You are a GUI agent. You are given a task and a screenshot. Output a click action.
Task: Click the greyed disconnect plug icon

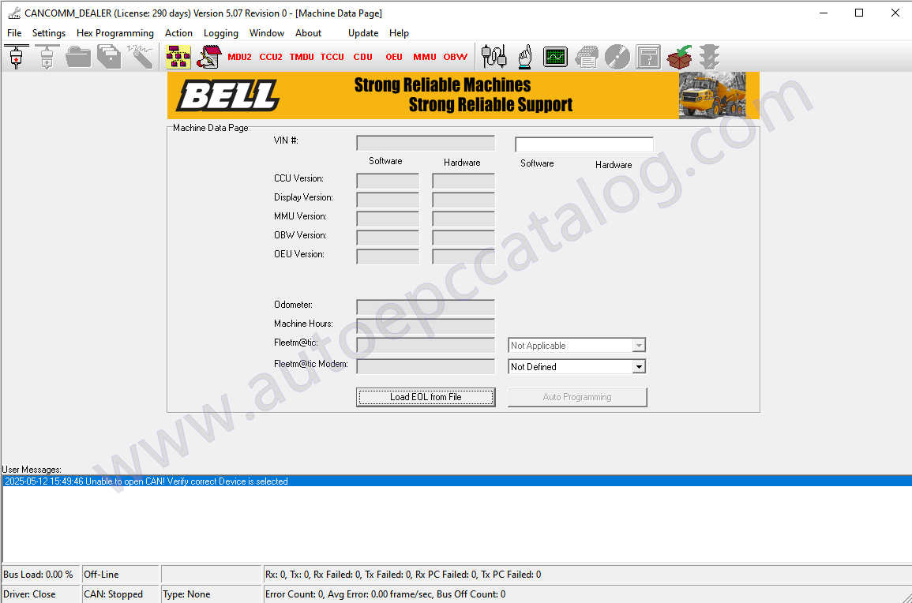point(47,57)
